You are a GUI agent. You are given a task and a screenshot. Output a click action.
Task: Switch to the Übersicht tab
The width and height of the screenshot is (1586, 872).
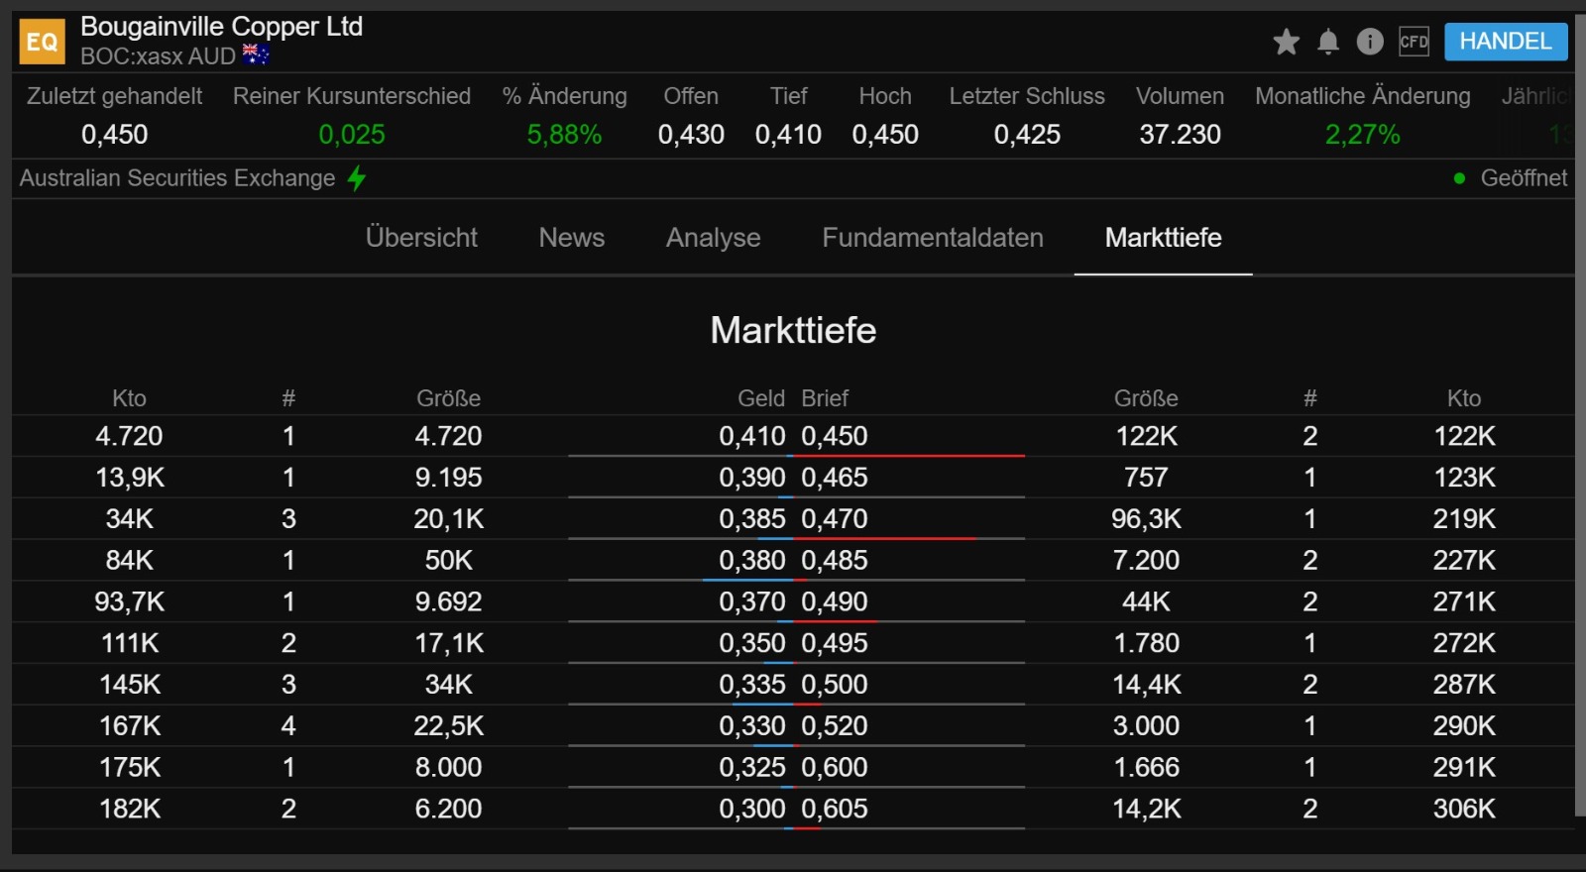coord(421,238)
